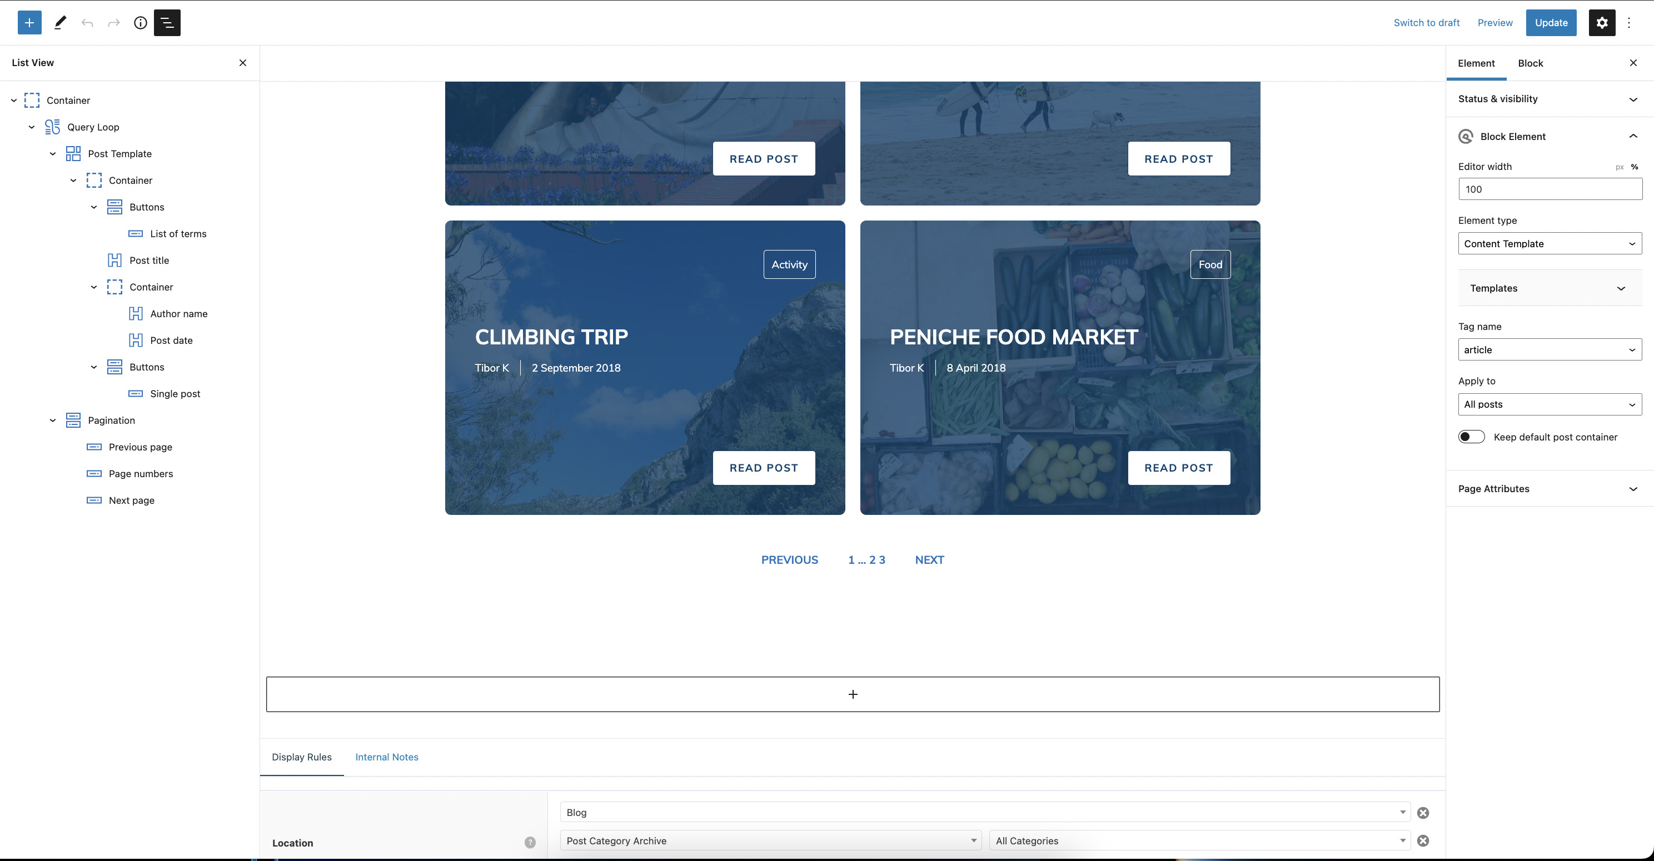Open the Display Rules tab

click(302, 757)
